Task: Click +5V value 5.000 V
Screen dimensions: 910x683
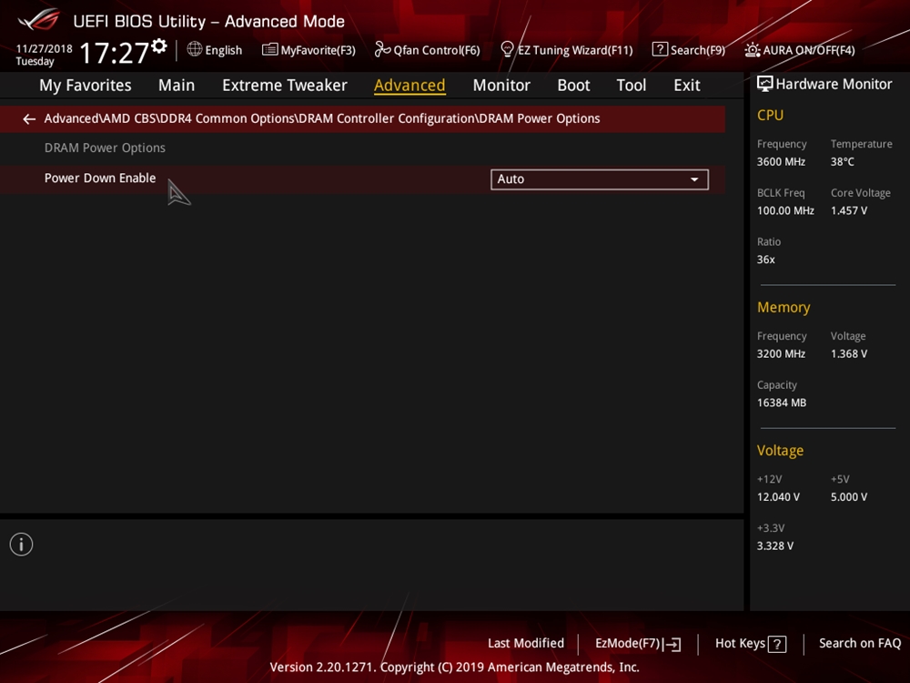Action: 848,497
